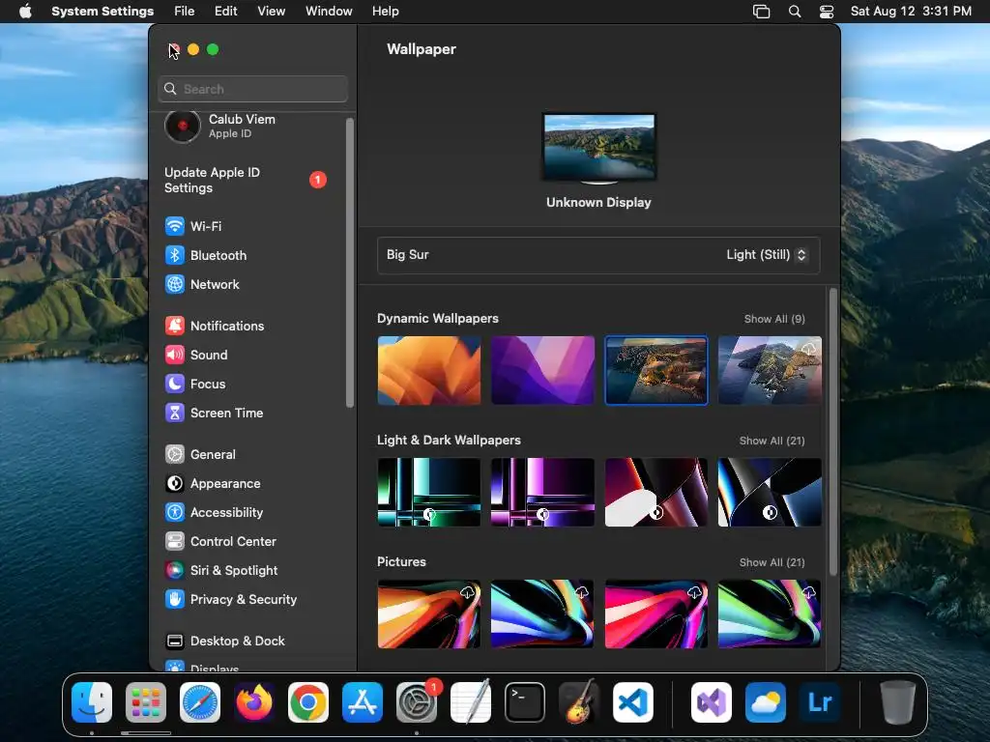Open Safari from the Dock
Viewport: 990px width, 742px height.
(200, 702)
